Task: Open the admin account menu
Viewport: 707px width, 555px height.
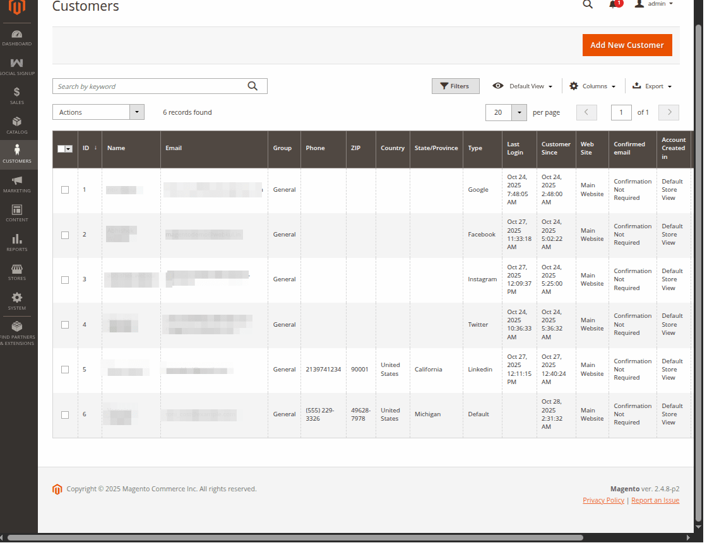Action: point(654,4)
